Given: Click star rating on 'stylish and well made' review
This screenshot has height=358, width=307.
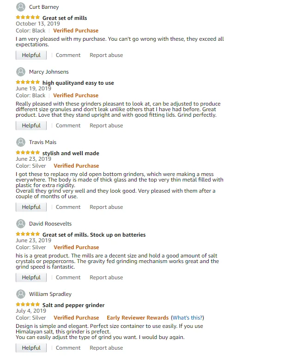Looking at the screenshot, I should click(28, 153).
